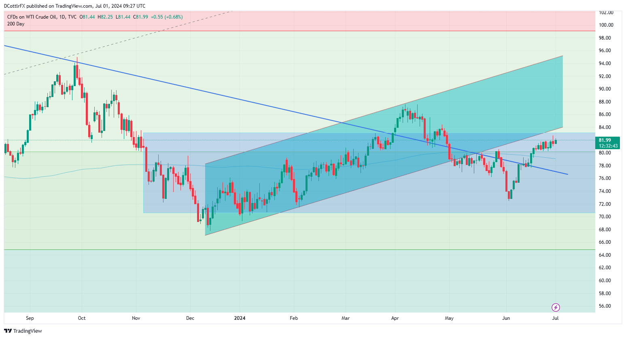Viewport: 626px width, 338px height.
Task: Click the 100.00 price axis label
Action: pyautogui.click(x=606, y=25)
